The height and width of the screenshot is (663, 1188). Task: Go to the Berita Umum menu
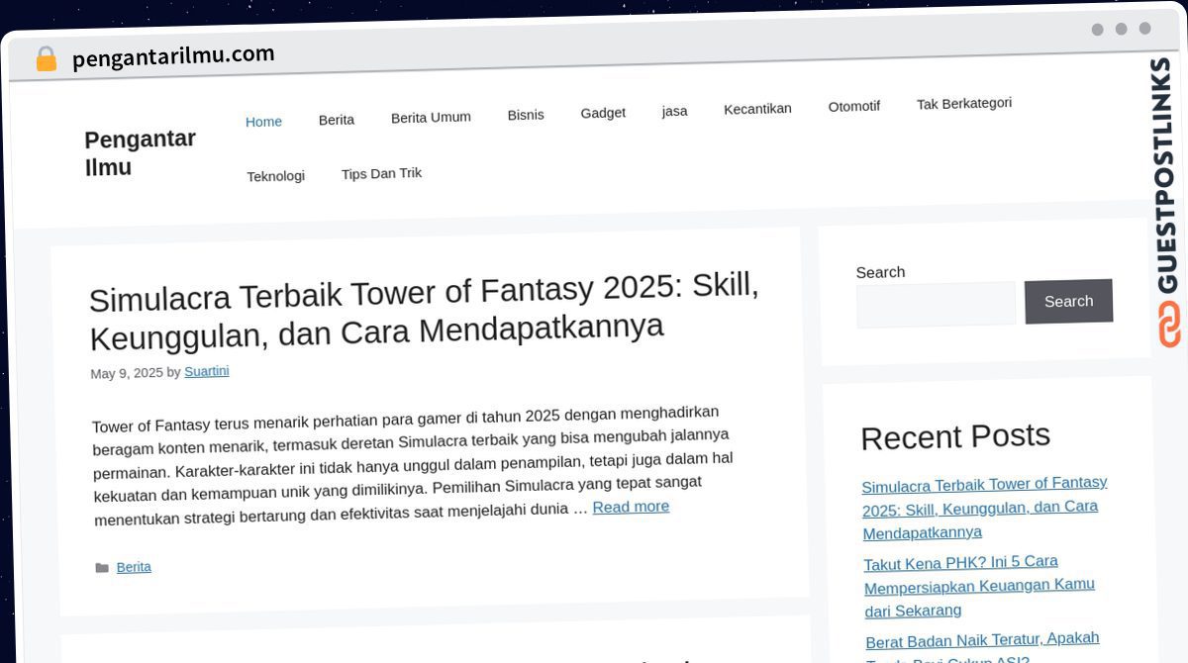click(431, 117)
